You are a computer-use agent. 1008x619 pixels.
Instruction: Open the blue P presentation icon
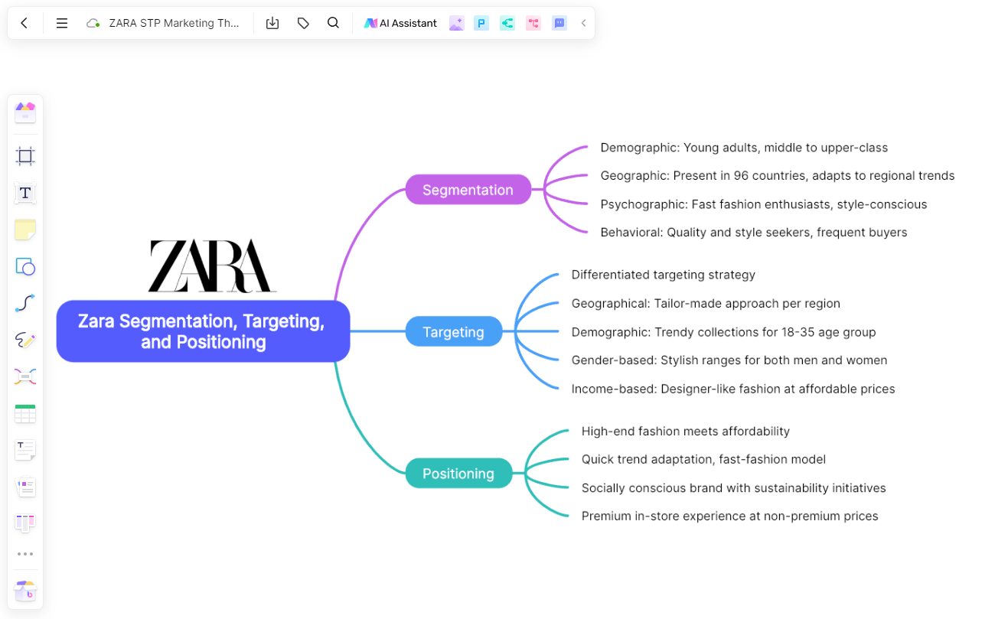481,23
